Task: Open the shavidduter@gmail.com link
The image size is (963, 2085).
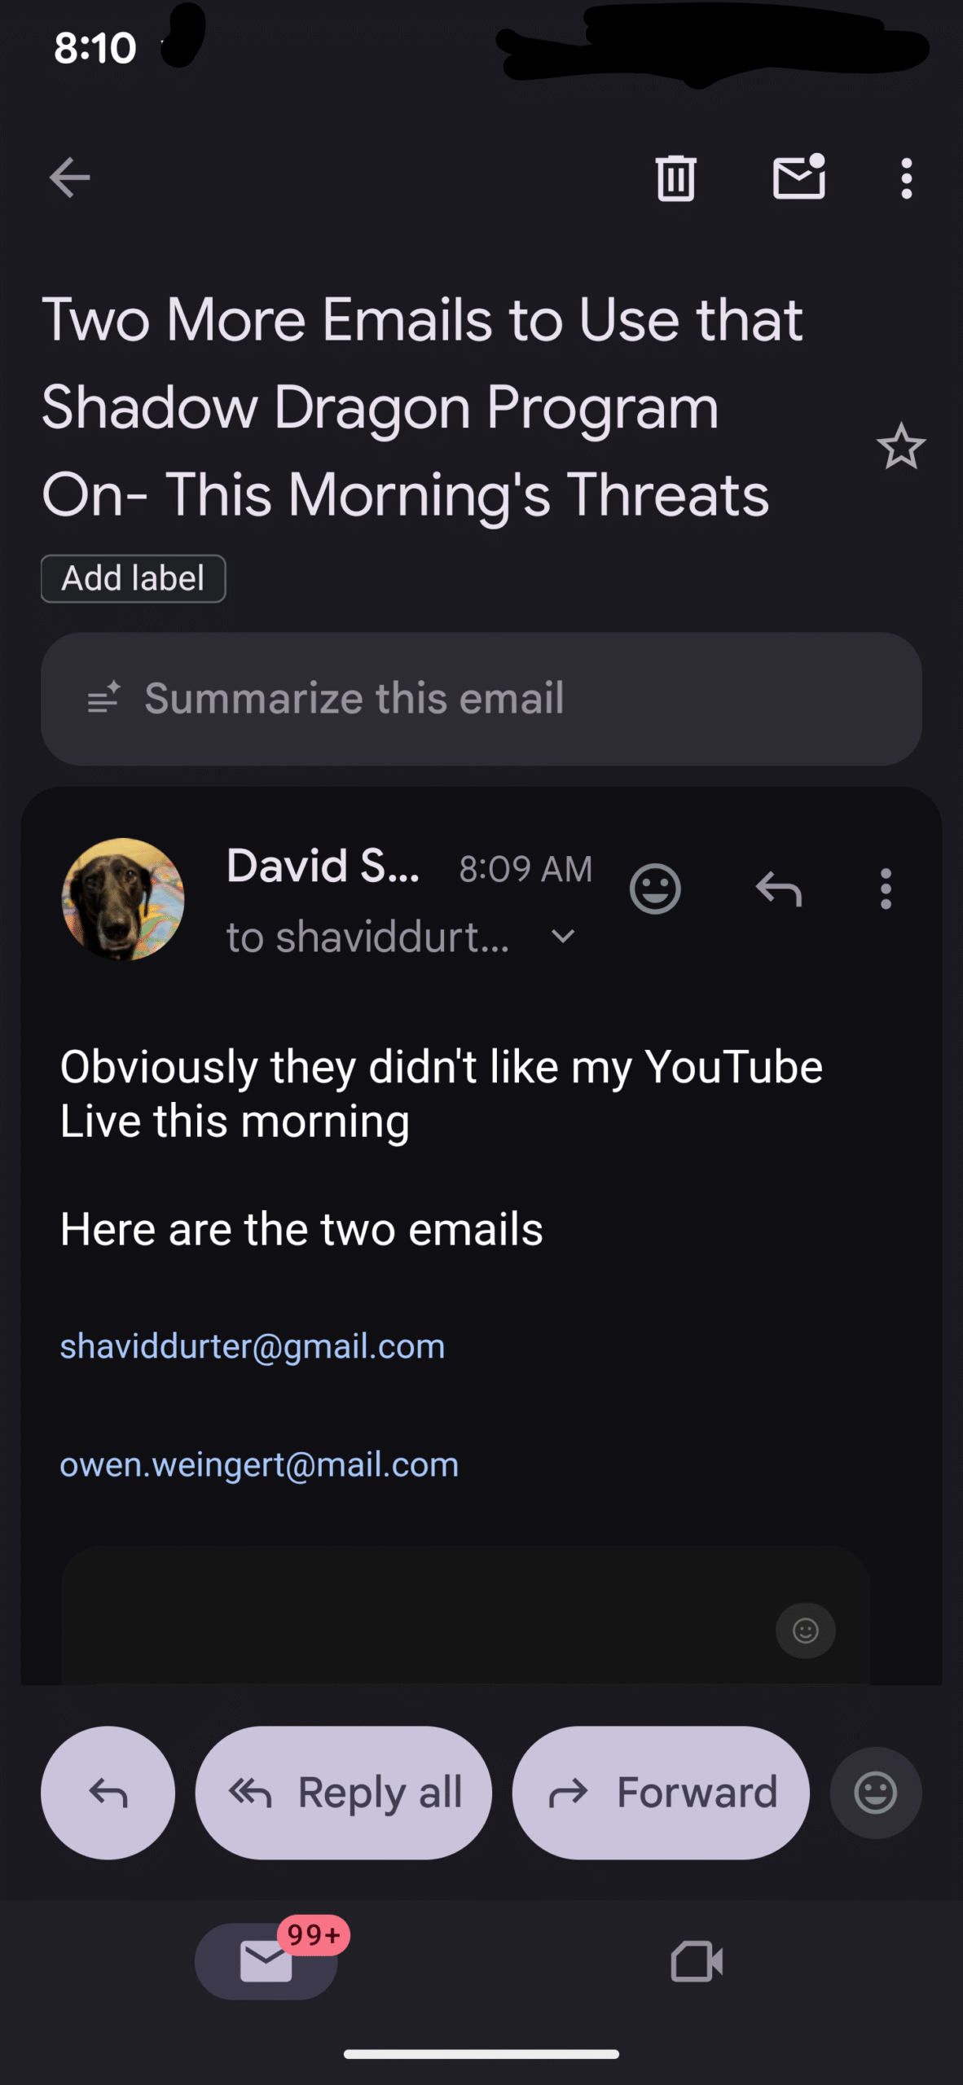Action: (253, 1346)
